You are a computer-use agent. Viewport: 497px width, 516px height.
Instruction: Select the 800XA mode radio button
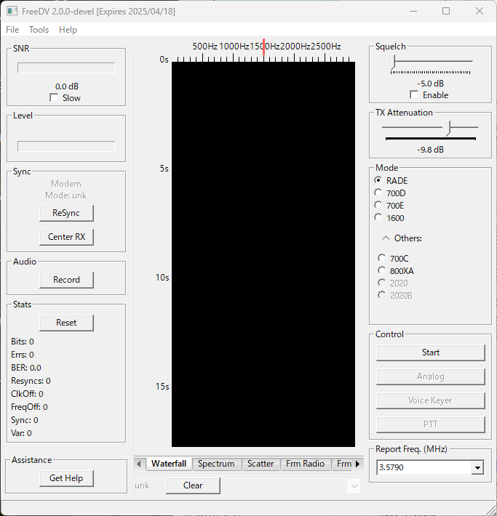(381, 270)
